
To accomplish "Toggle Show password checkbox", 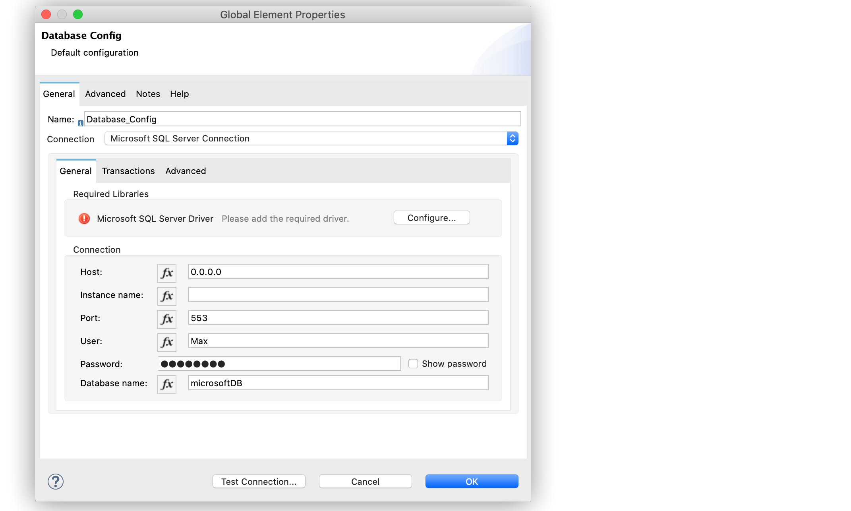I will pyautogui.click(x=413, y=363).
